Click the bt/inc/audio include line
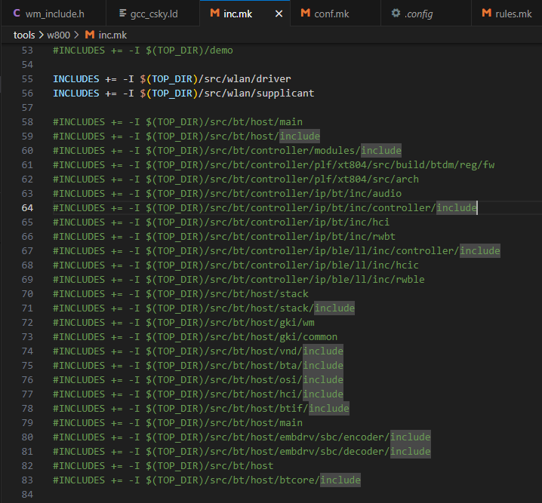The width and height of the screenshot is (542, 503). click(x=227, y=194)
